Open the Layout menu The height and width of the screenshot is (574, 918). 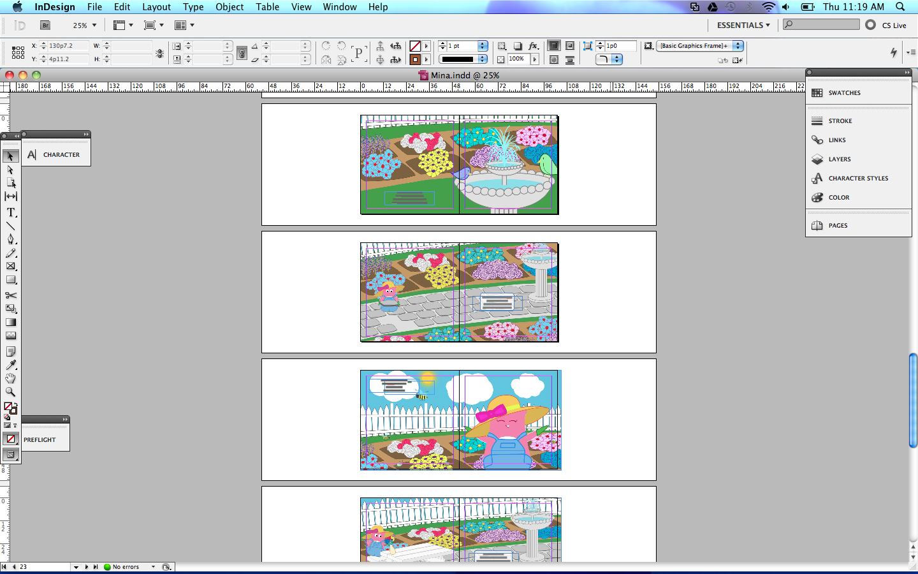(156, 7)
